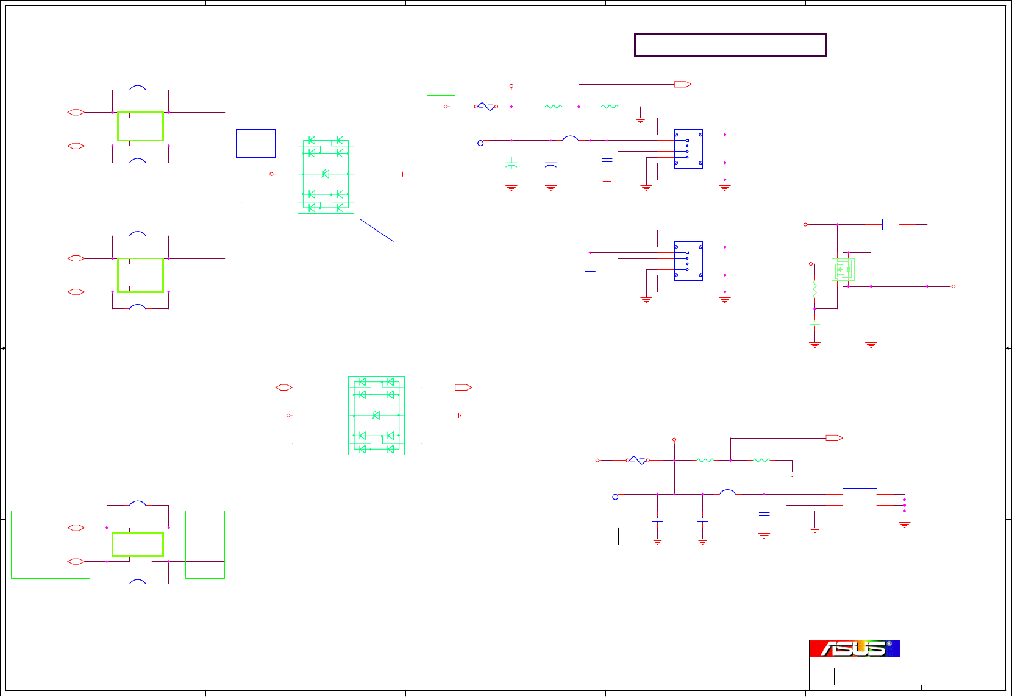
Task: Select the red output port right of the lower diode array
Action: (463, 387)
